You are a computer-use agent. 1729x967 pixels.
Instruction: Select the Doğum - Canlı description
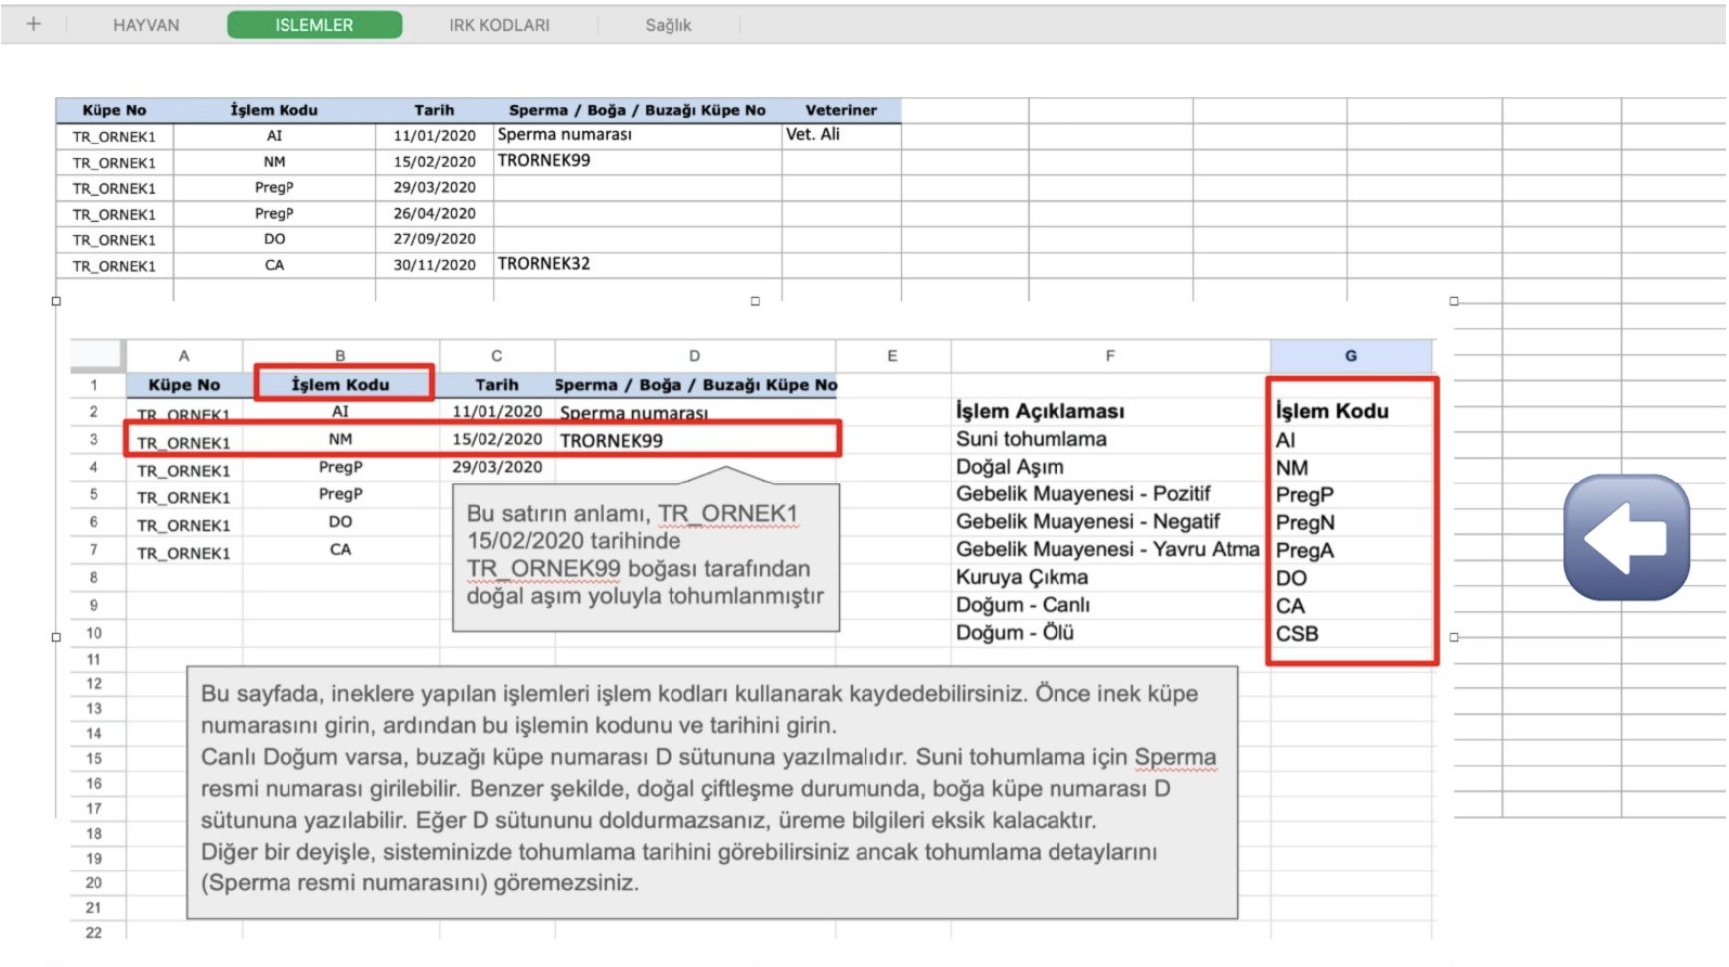(1023, 605)
